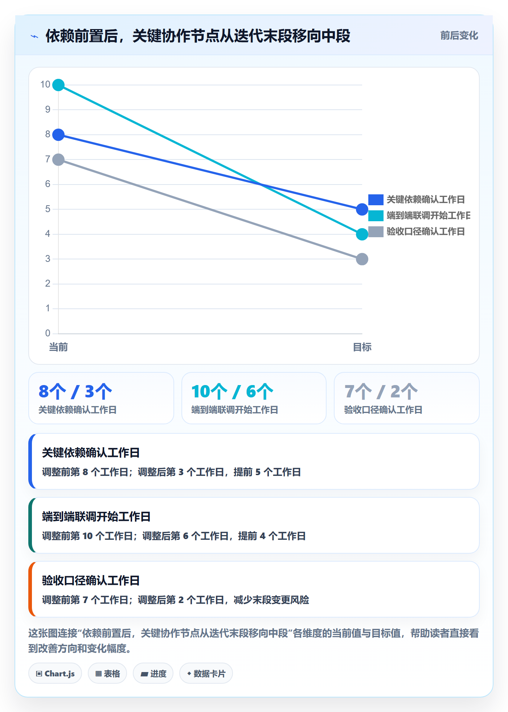Screen dimensions: 508x712
Task: Click text 减少末段变更风险 description line
Action: pos(175,600)
